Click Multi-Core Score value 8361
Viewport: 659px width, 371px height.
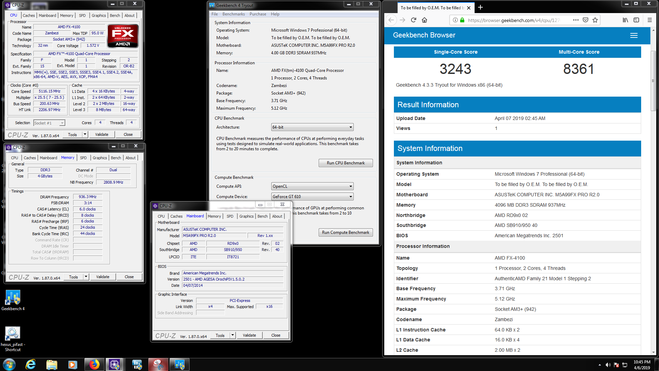[x=579, y=69]
